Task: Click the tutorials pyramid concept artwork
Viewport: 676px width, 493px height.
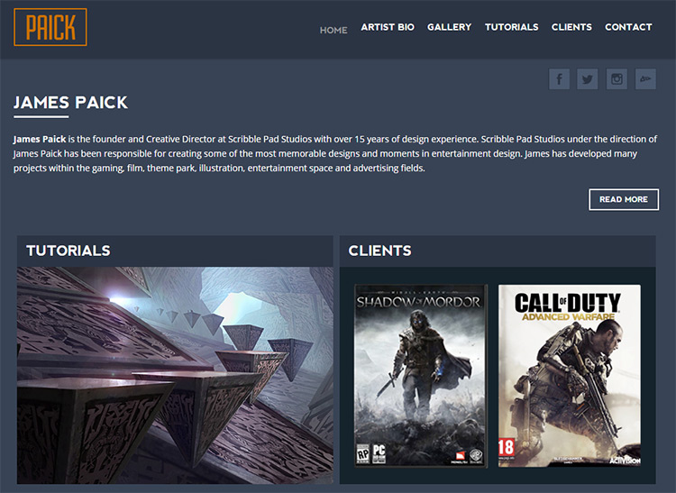Action: tap(175, 375)
